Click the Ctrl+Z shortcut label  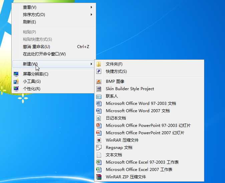[83, 47]
